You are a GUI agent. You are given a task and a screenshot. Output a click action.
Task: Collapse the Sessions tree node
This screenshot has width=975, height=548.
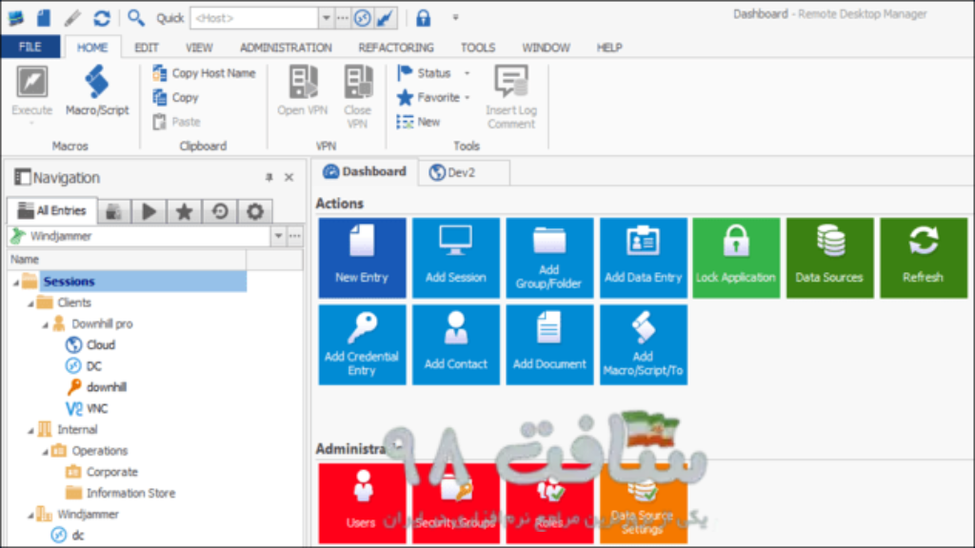click(x=16, y=283)
